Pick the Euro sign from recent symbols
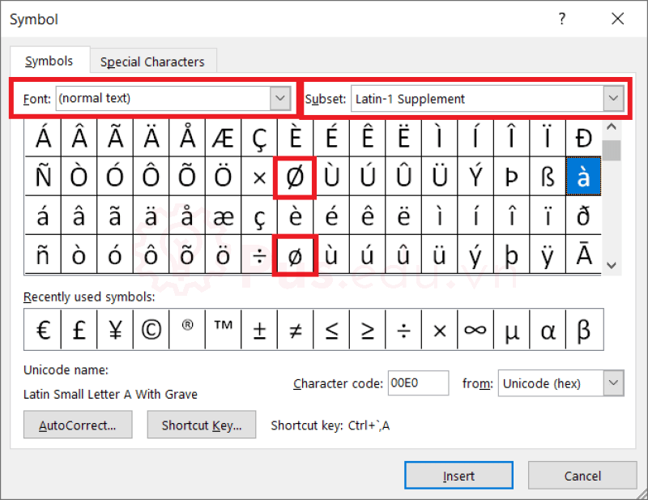 44,331
